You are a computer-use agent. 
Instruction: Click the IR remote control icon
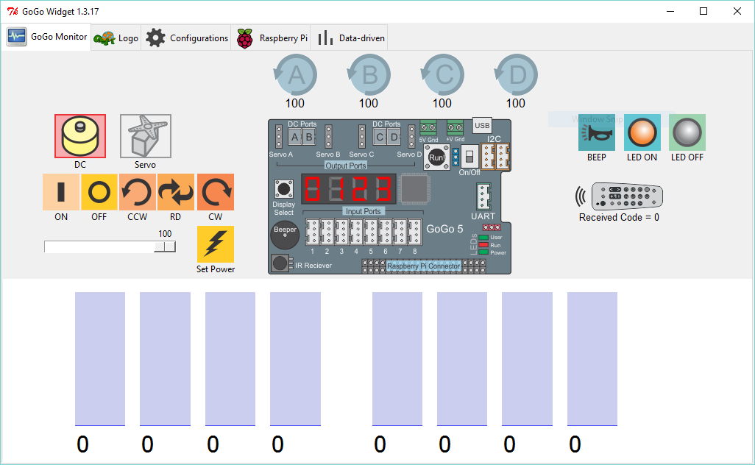(x=620, y=196)
